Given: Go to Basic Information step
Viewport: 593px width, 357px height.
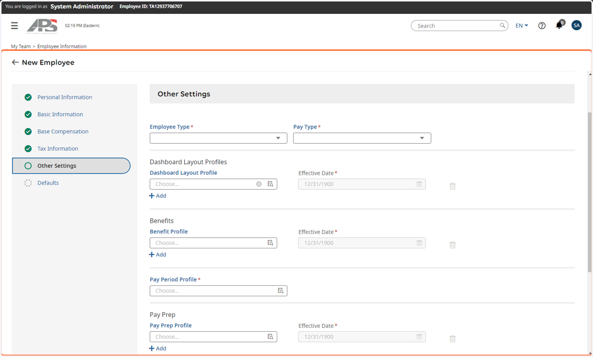Looking at the screenshot, I should 60,114.
